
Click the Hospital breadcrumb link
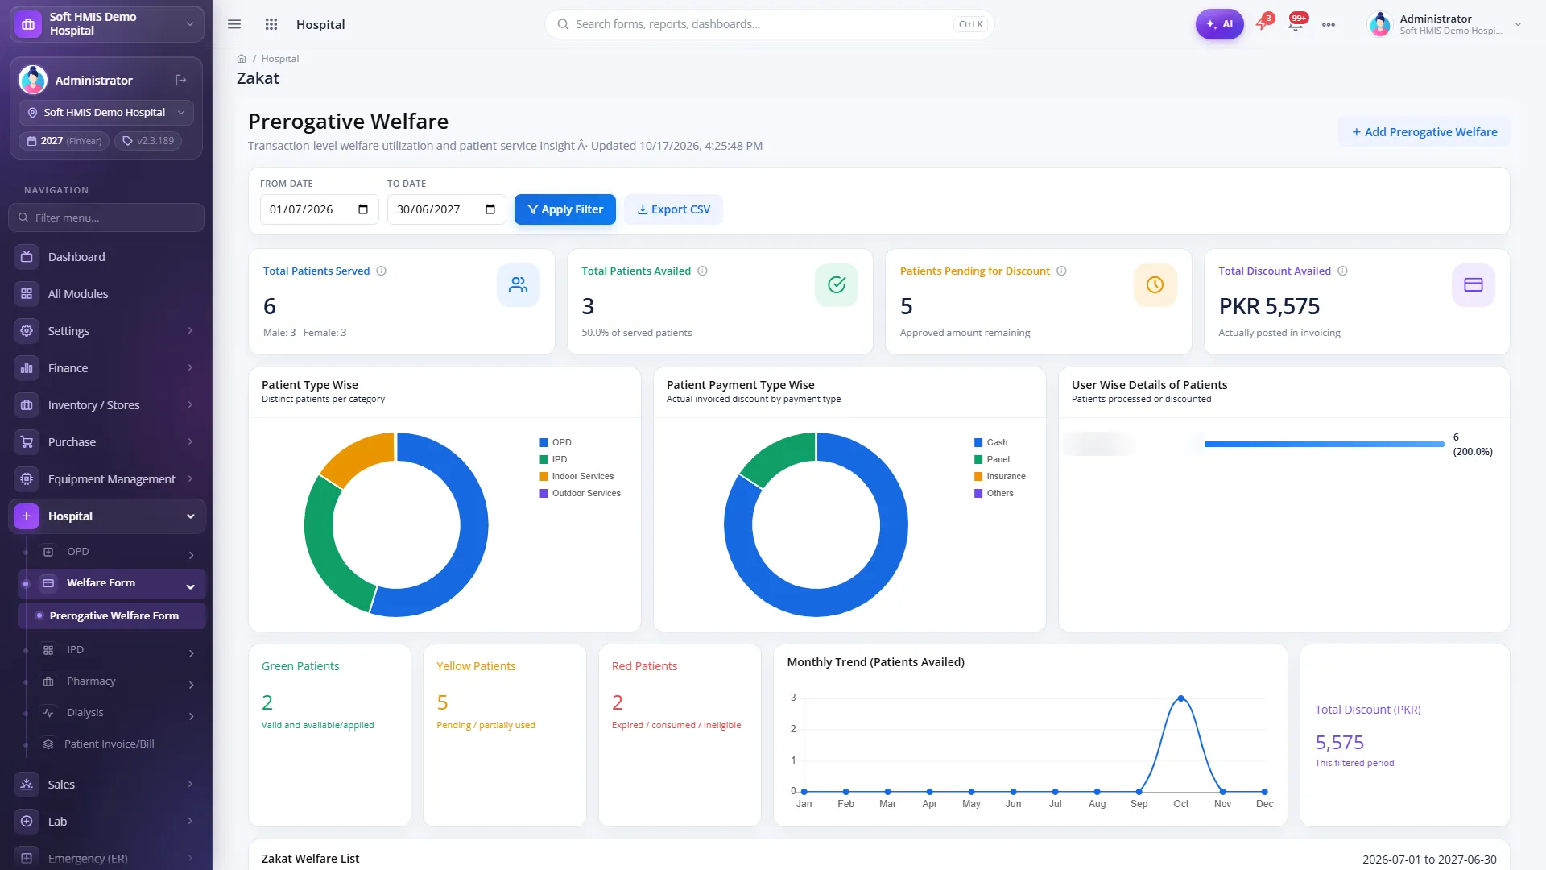point(280,59)
